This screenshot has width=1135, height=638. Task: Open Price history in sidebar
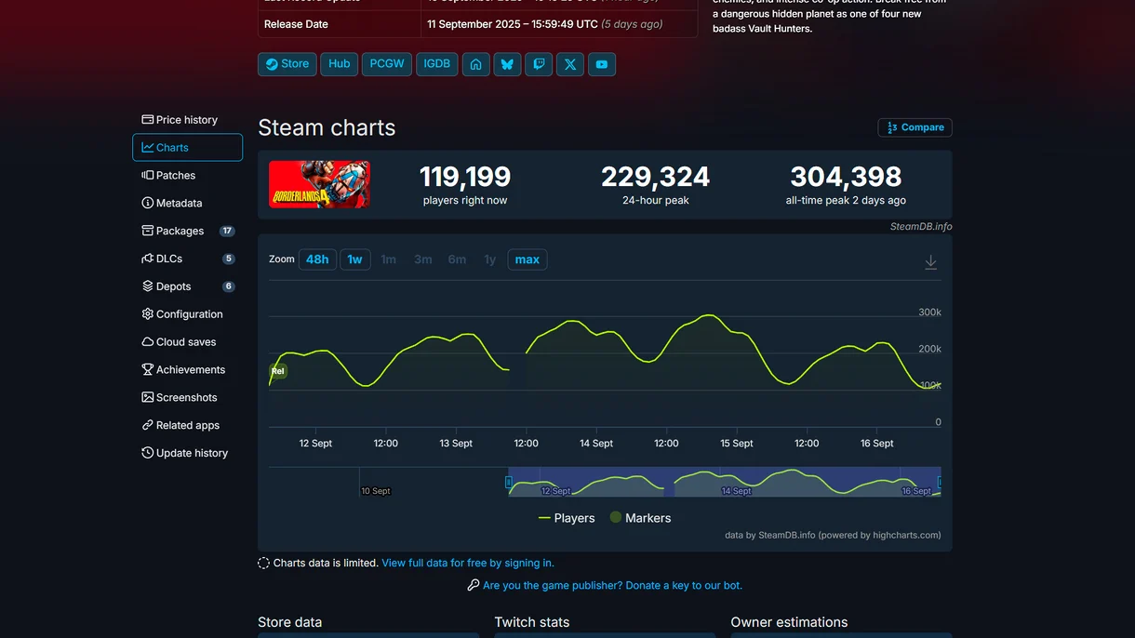pyautogui.click(x=186, y=120)
